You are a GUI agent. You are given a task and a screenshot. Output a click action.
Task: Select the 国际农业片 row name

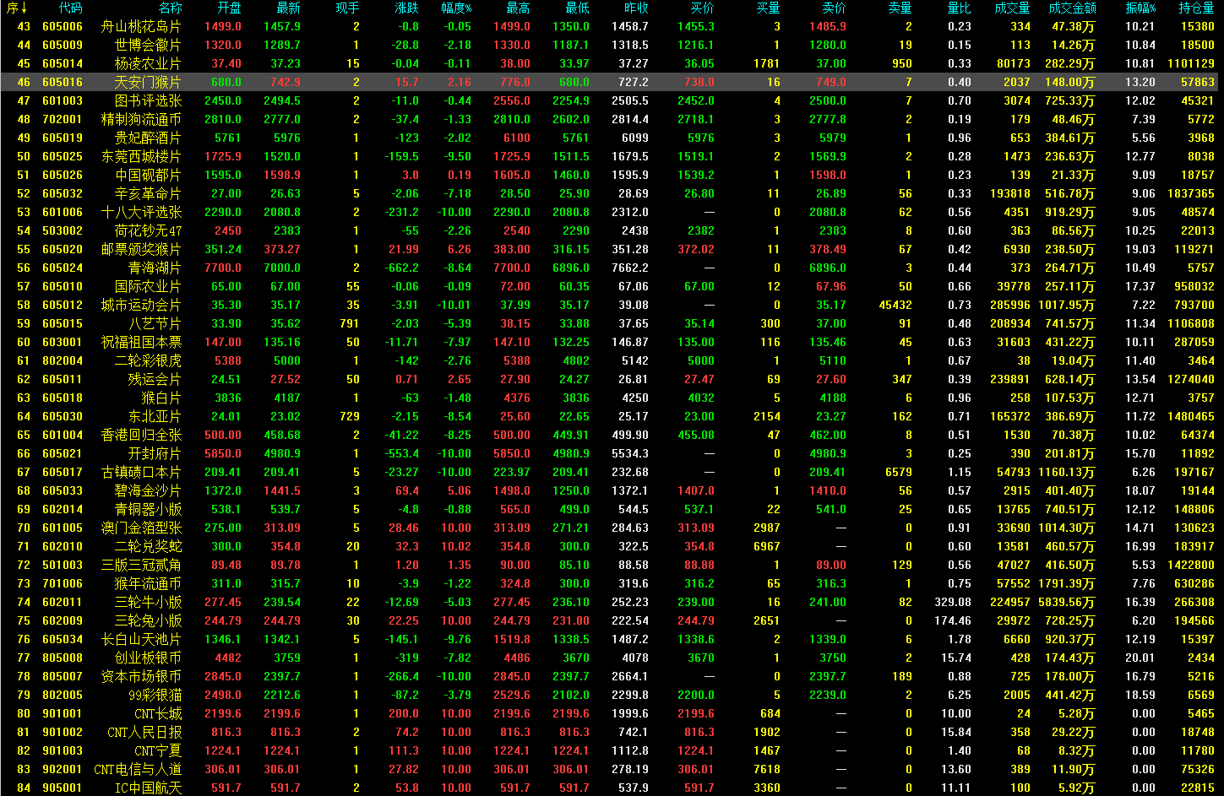[x=148, y=286]
